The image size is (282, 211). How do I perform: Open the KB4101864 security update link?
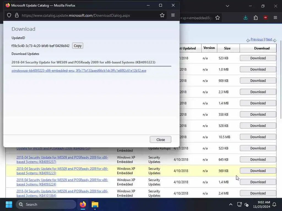pos(62,193)
